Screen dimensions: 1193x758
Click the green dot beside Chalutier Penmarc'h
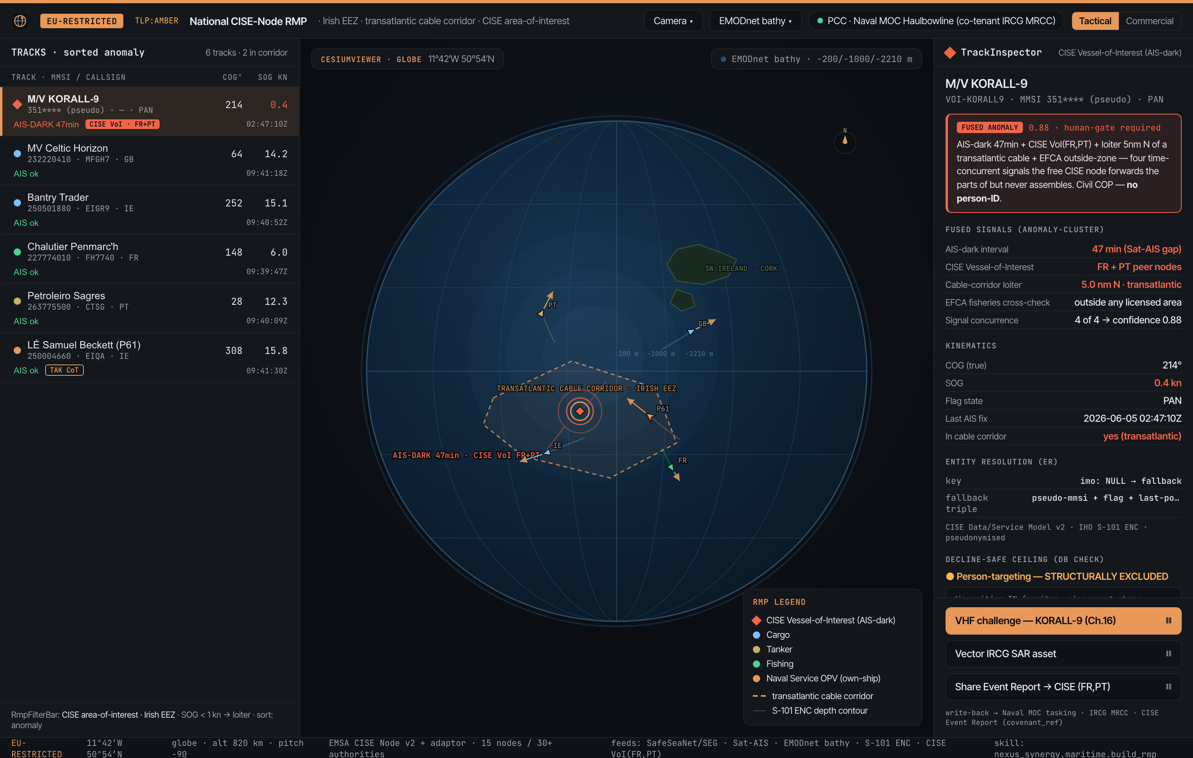click(17, 252)
